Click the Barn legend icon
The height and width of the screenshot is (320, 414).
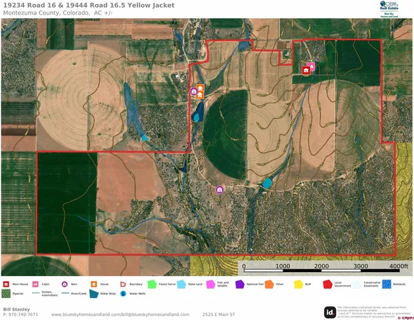point(65,284)
